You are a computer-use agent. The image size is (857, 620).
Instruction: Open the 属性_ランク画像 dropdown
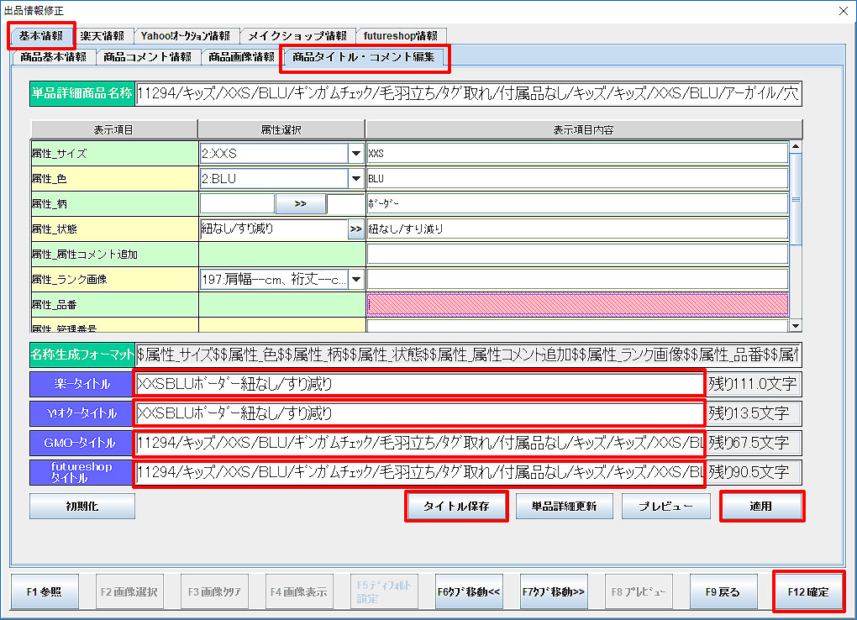[355, 279]
